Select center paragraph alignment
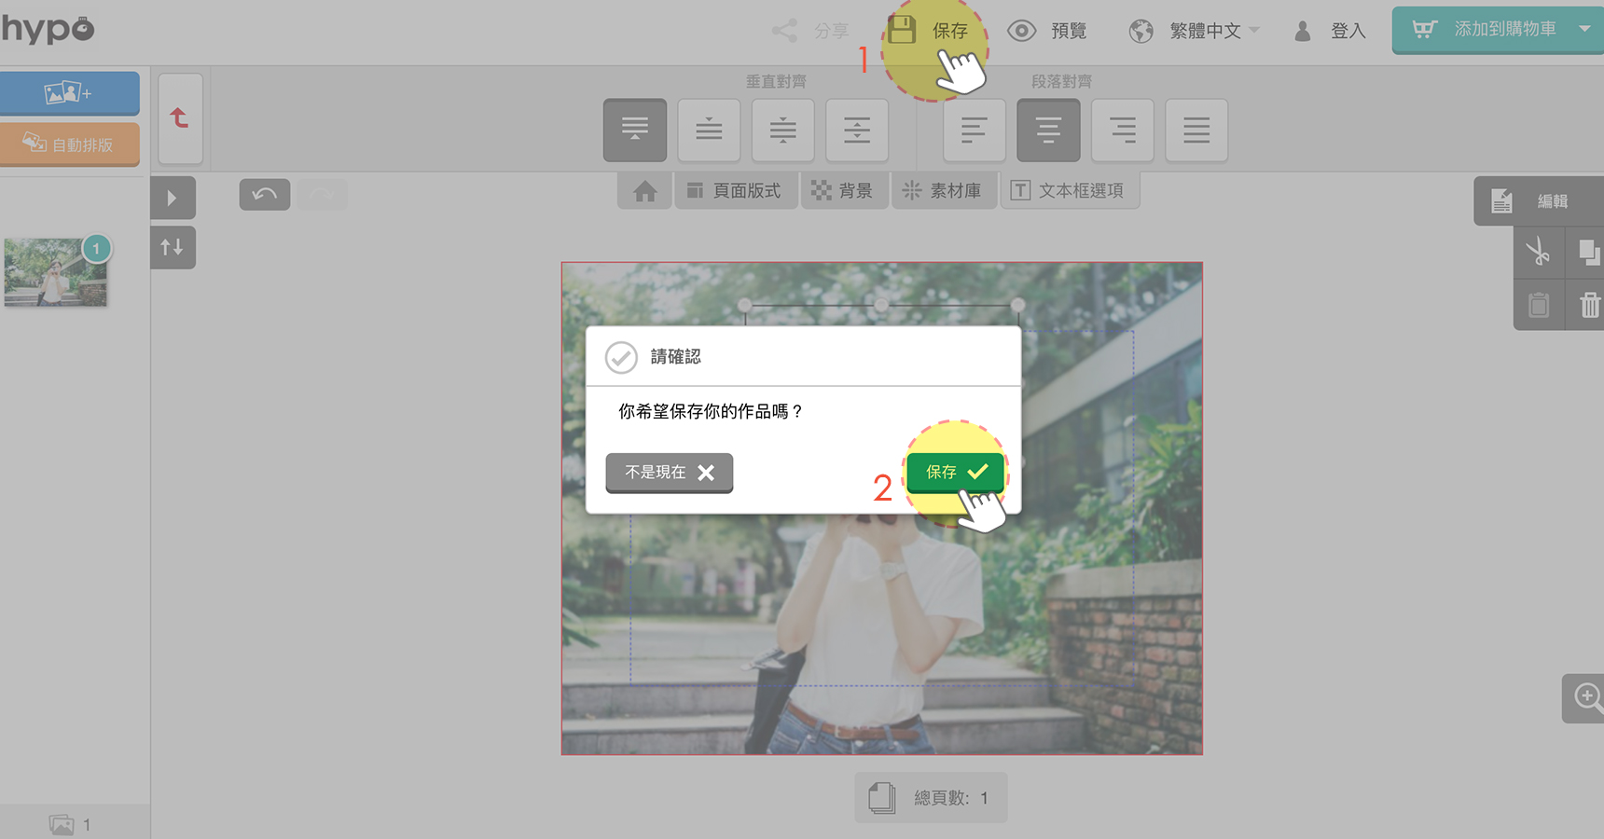This screenshot has width=1604, height=839. [1048, 130]
